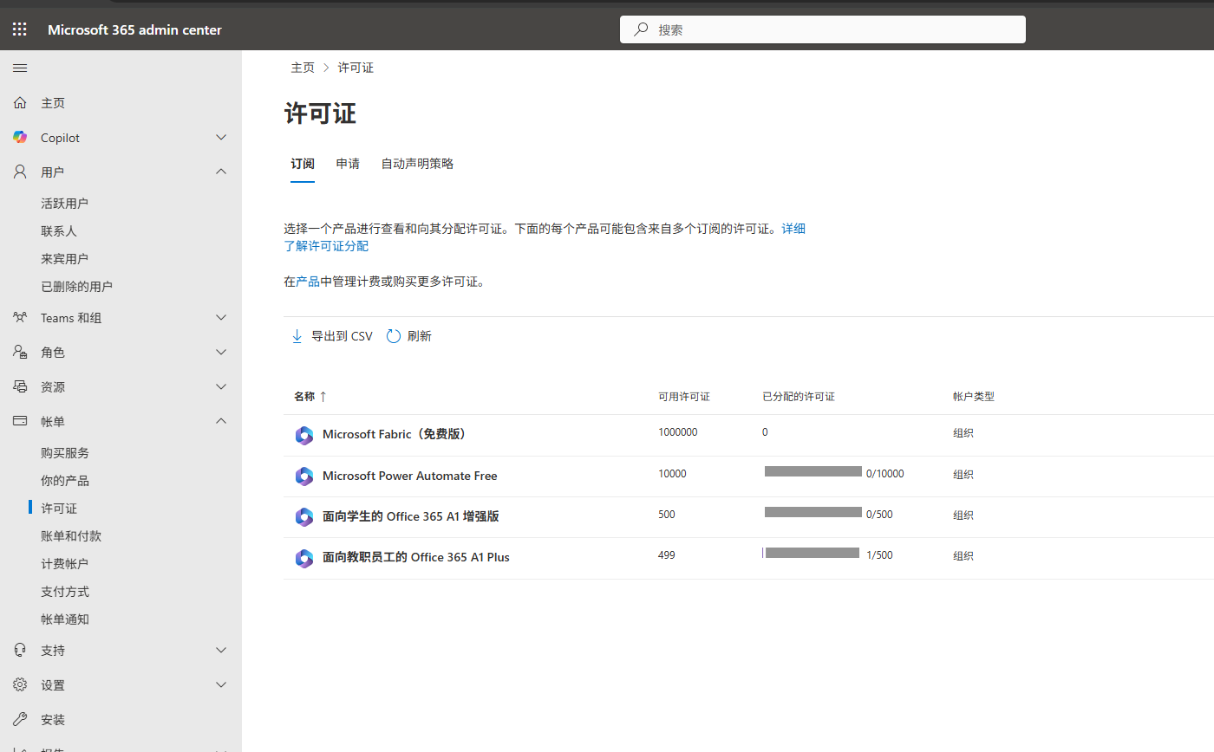1214x752 pixels.
Task: Click the sort arrow beside 名称
Action: (323, 397)
